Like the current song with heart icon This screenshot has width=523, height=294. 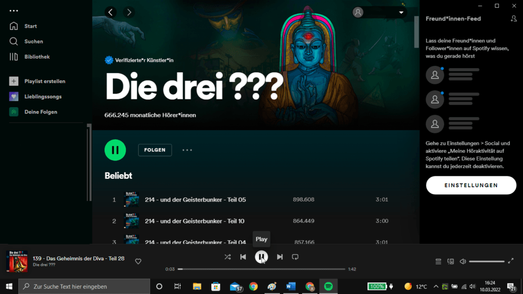point(138,261)
